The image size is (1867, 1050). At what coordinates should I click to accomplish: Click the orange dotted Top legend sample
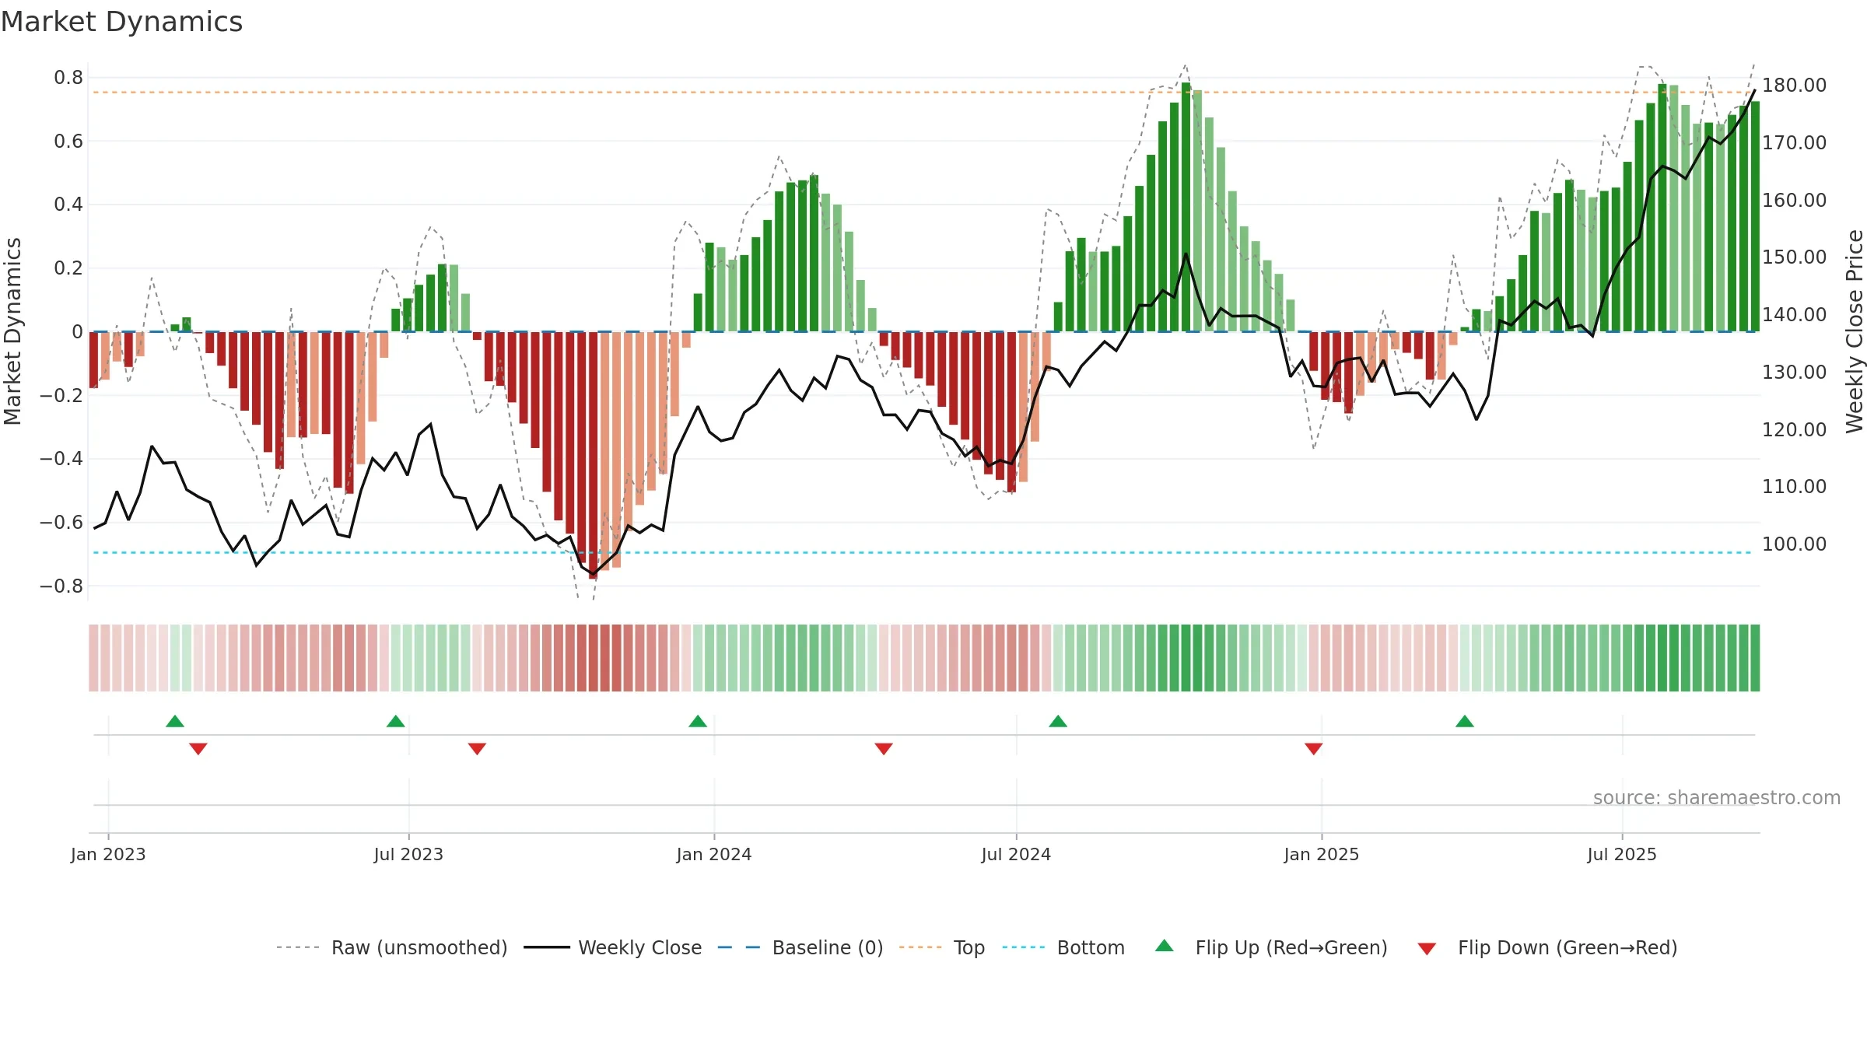[920, 947]
